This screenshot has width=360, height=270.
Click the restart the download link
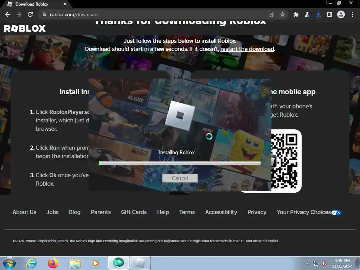tap(247, 49)
